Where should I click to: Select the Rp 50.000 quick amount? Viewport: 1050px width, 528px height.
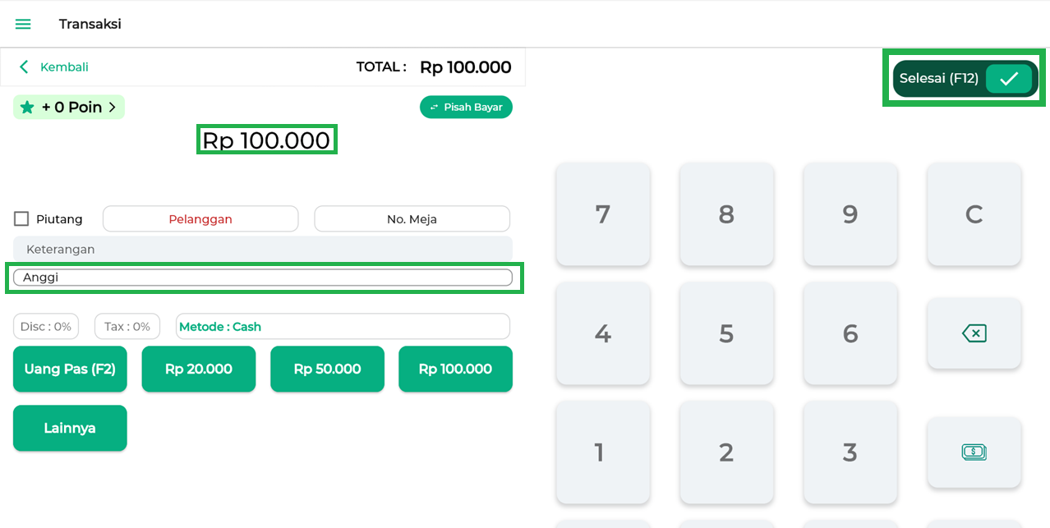327,370
